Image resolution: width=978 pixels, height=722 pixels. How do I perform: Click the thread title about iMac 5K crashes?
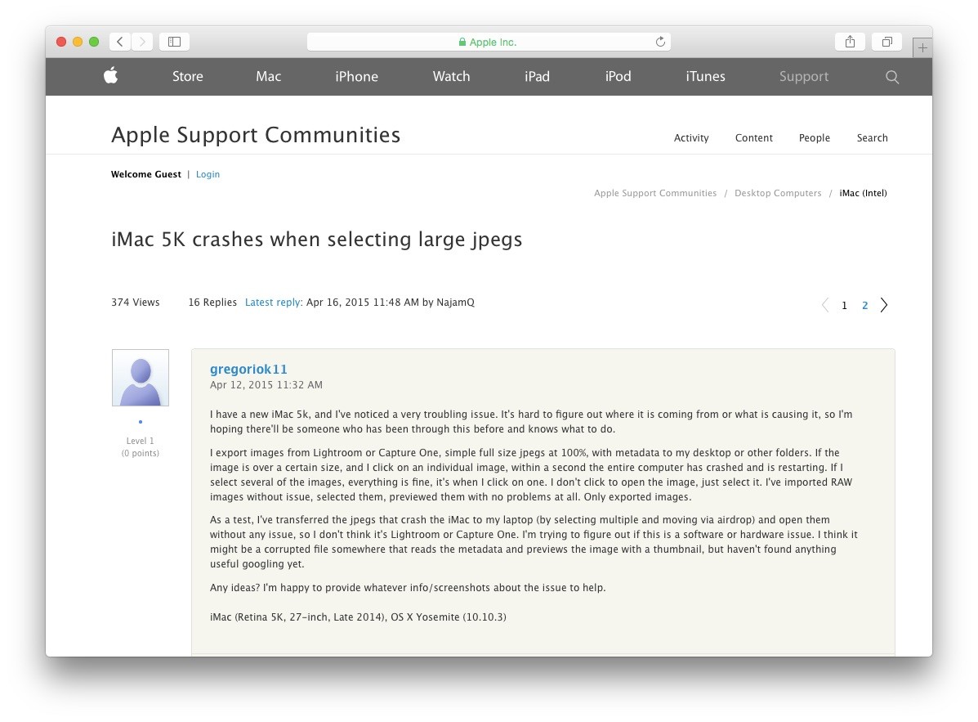[317, 240]
